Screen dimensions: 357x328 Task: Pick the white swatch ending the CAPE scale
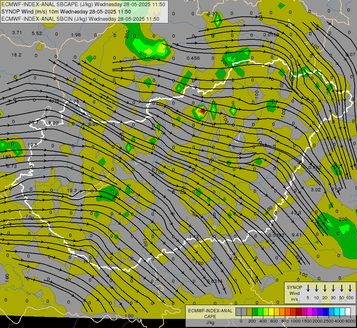click(348, 312)
